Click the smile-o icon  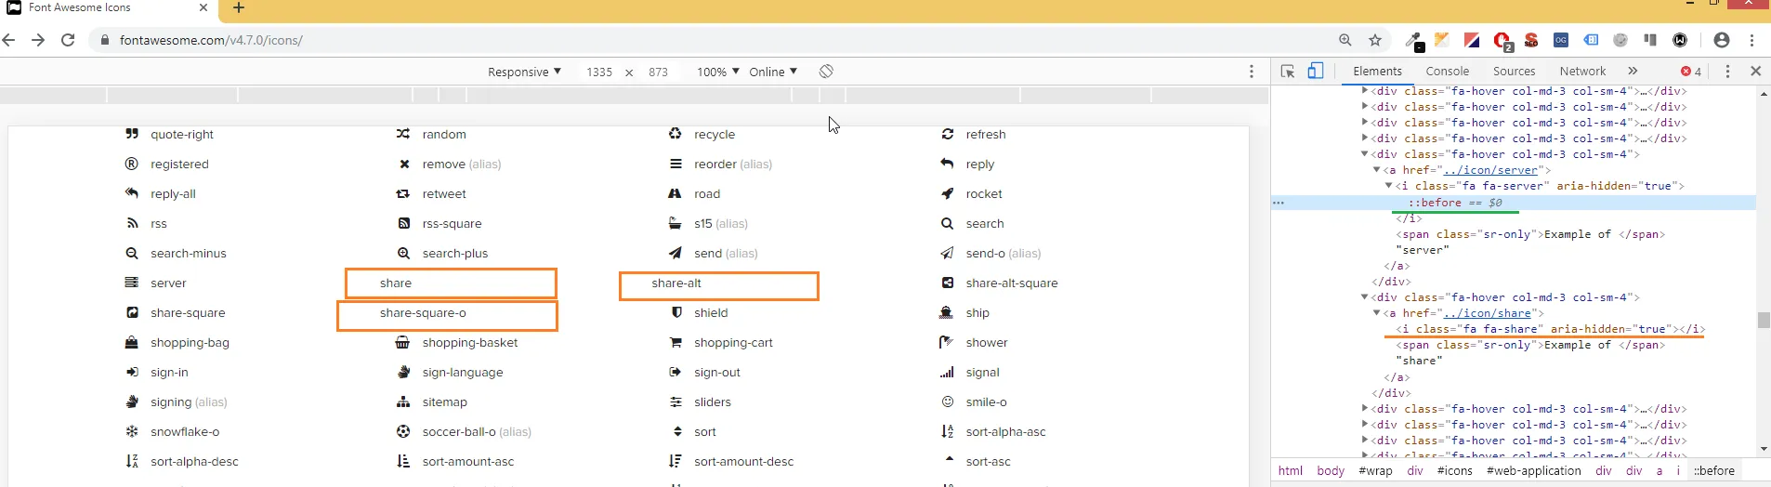point(947,401)
